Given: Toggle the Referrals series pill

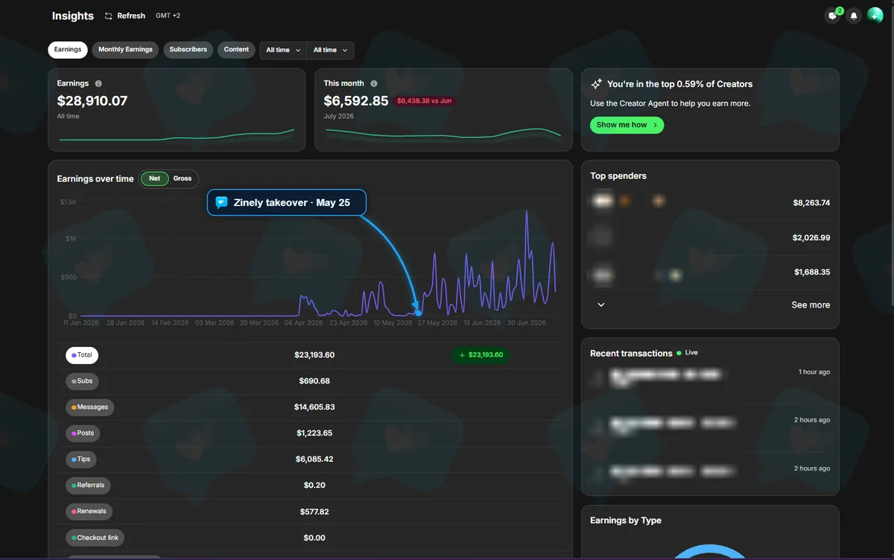Looking at the screenshot, I should (88, 486).
